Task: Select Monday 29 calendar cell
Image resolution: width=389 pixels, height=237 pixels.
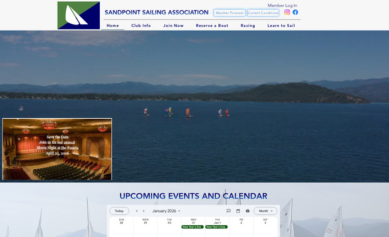Action: (146, 226)
